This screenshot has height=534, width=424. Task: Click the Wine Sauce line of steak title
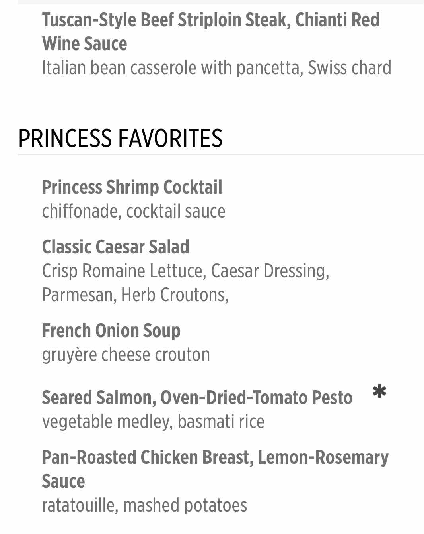(x=84, y=43)
